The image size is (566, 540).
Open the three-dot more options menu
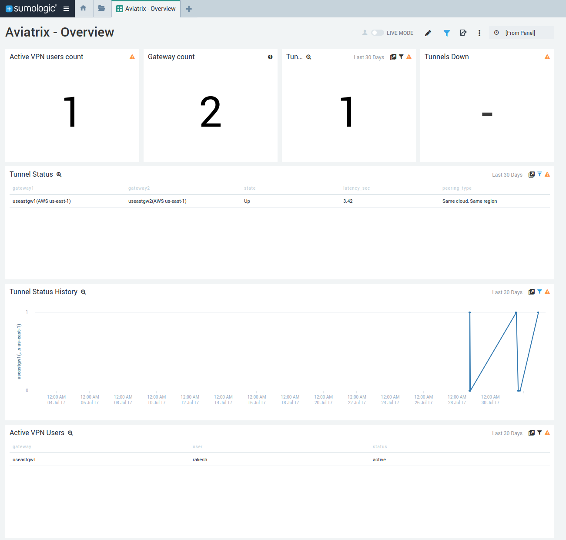click(x=479, y=33)
